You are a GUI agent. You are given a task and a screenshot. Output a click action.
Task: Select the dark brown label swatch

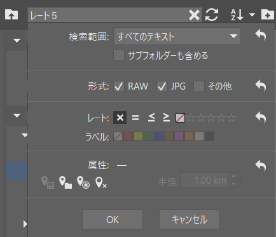coord(169,137)
